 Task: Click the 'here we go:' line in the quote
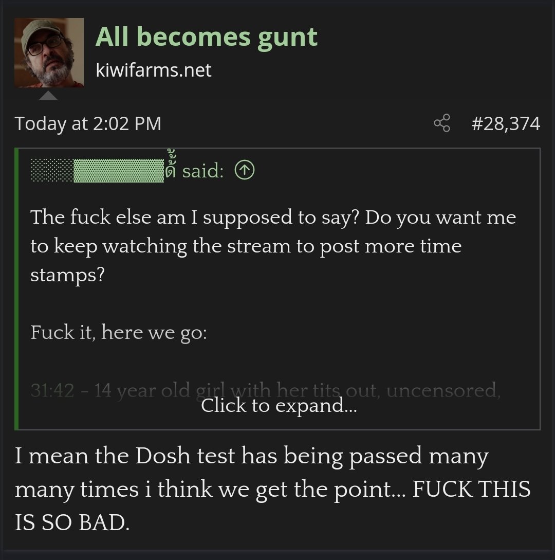pos(154,332)
